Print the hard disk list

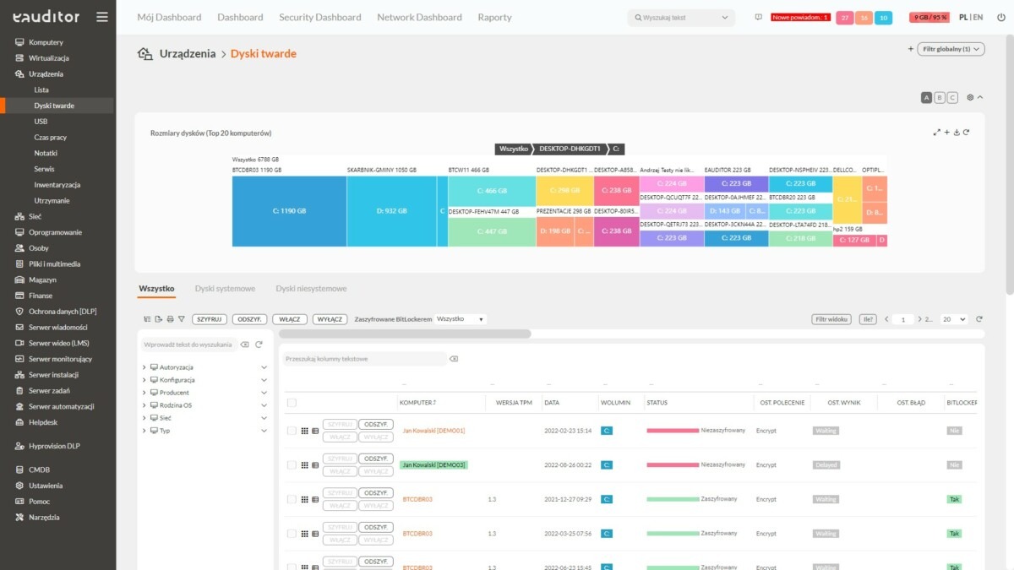click(171, 318)
